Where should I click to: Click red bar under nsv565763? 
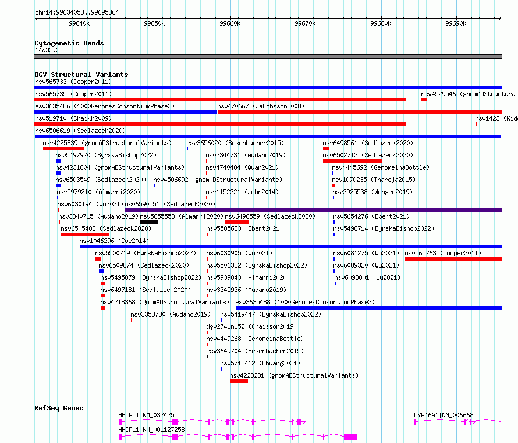tap(453, 259)
